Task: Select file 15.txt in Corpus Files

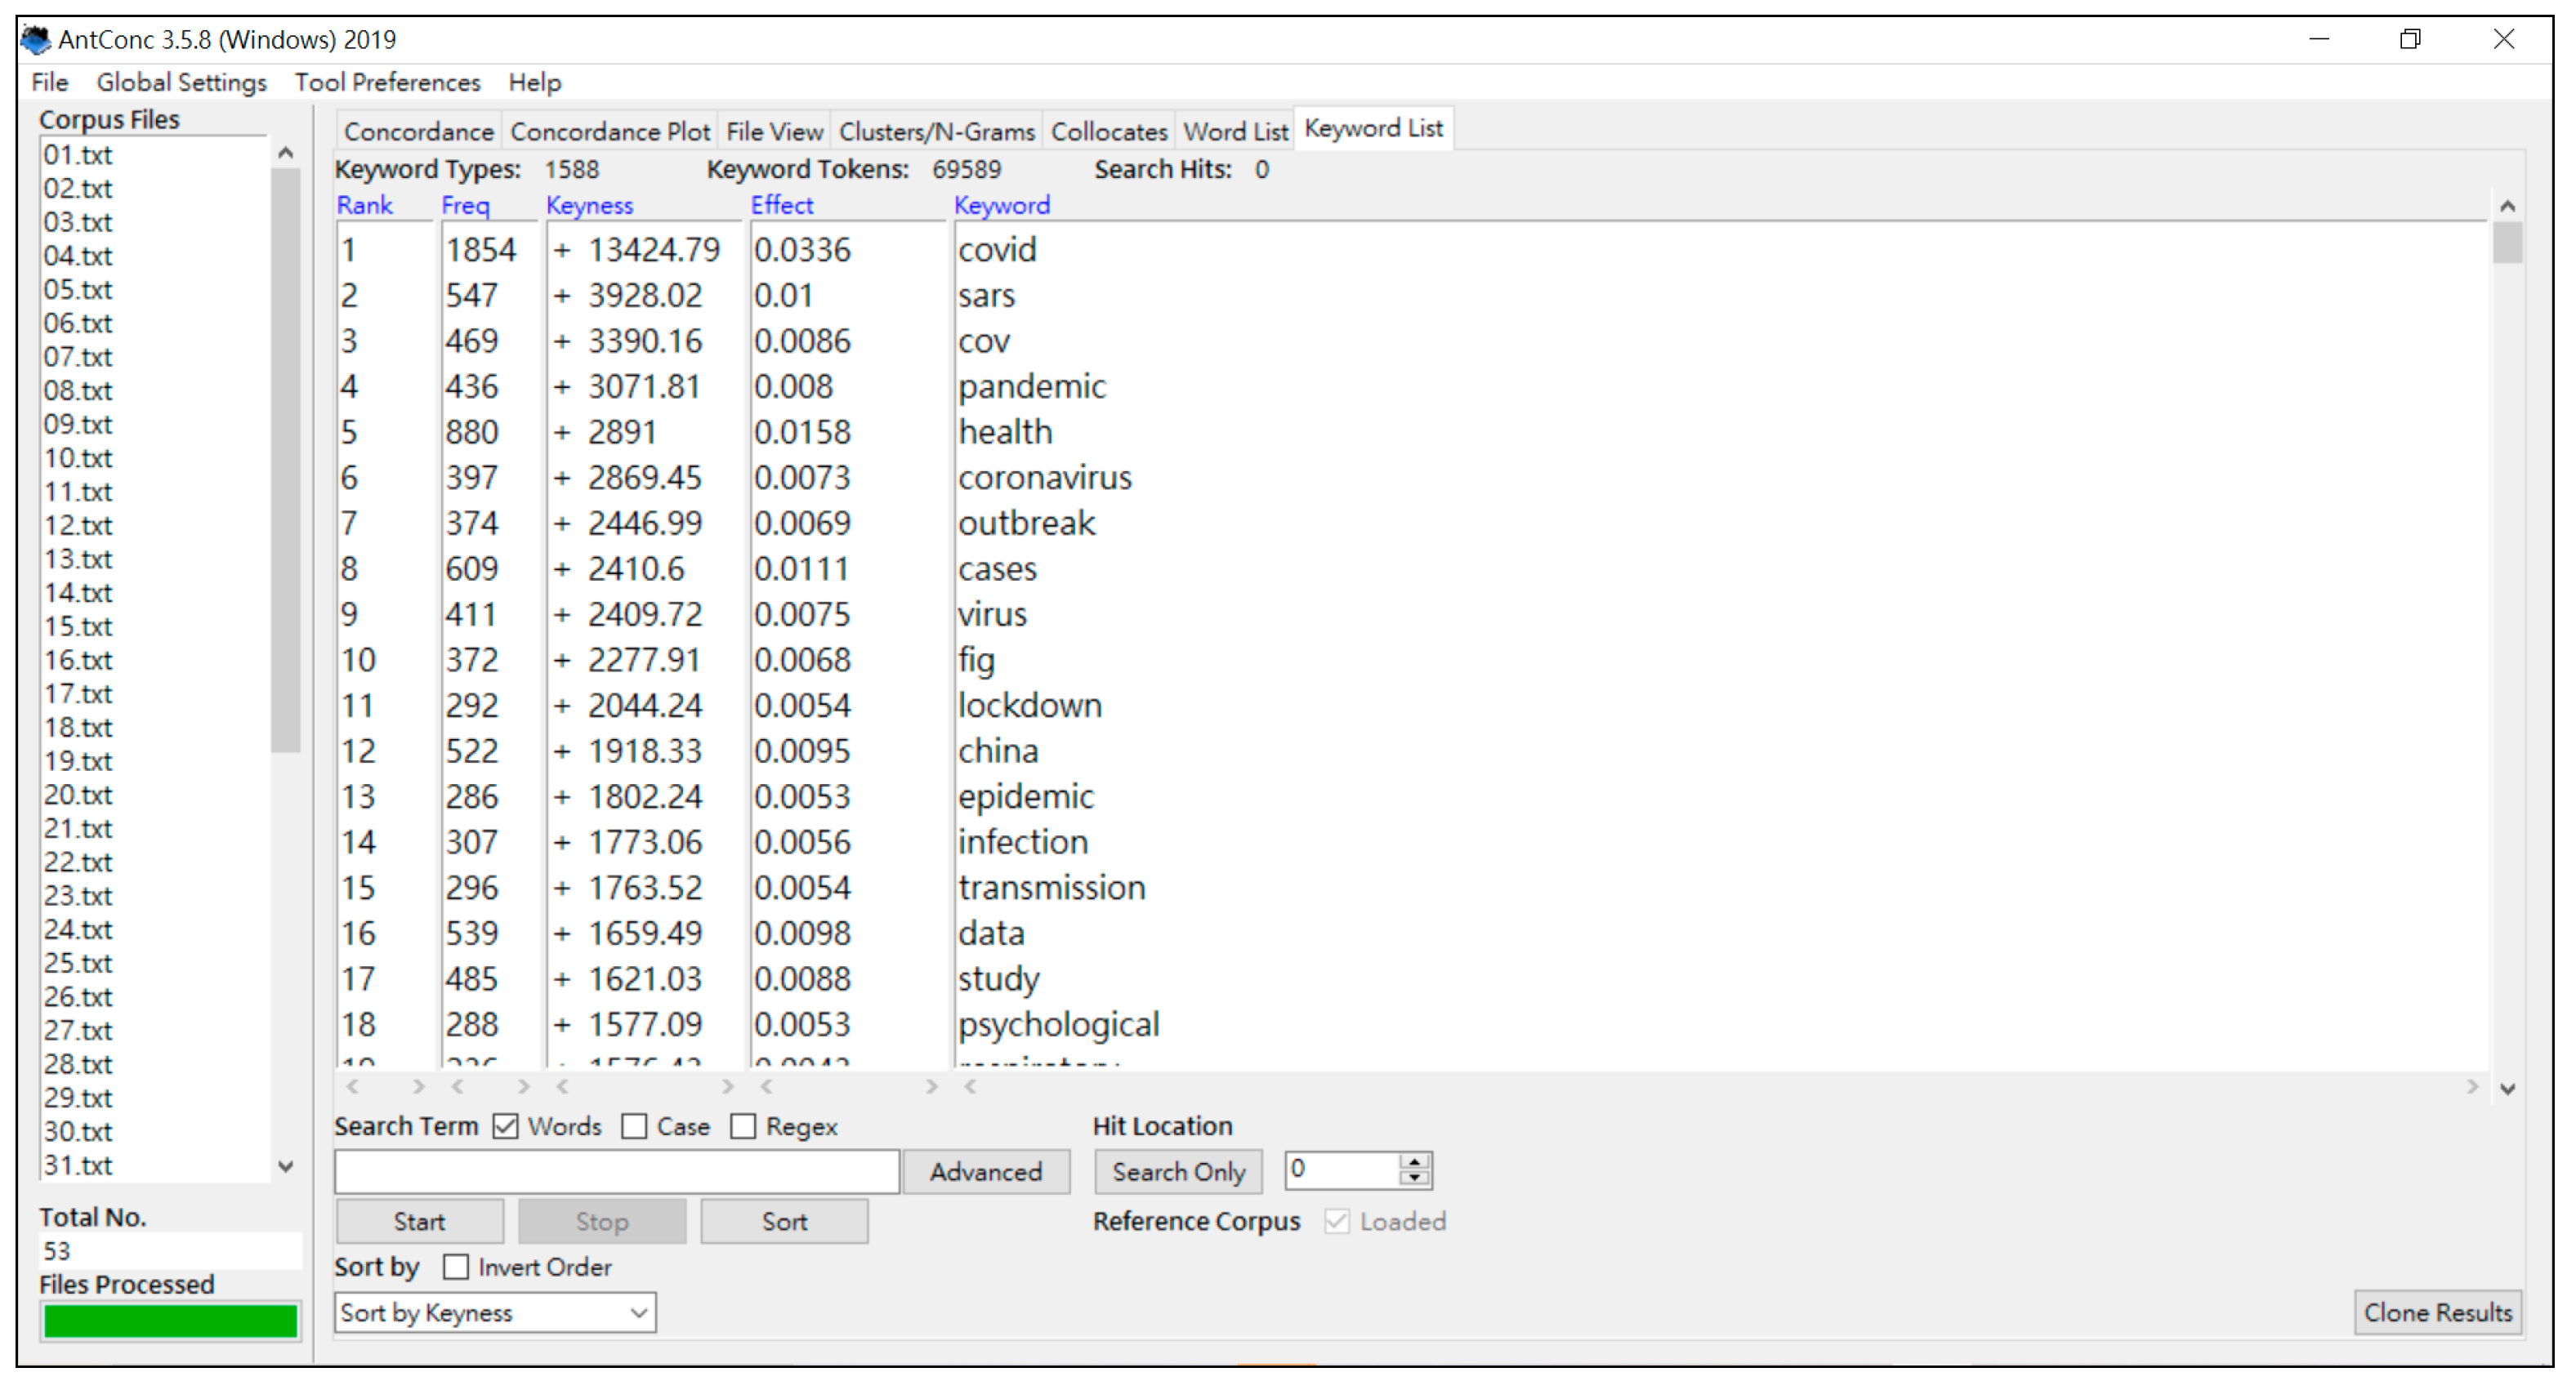Action: click(x=78, y=626)
